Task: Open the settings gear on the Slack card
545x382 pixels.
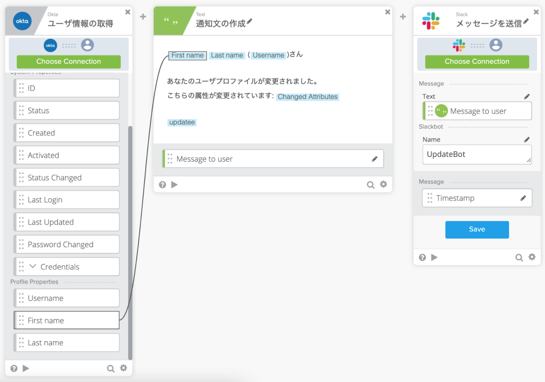Action: click(532, 257)
